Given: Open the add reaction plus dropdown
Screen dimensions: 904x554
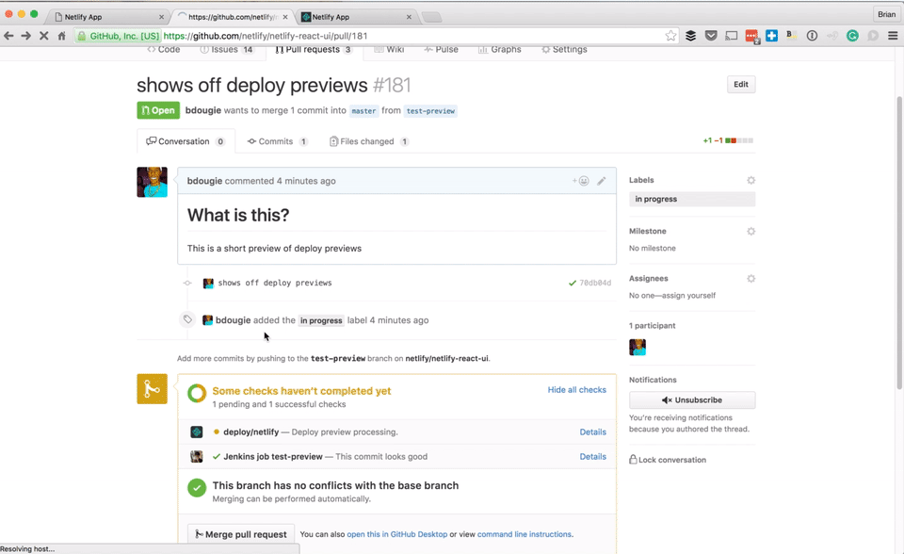Looking at the screenshot, I should 574,181.
